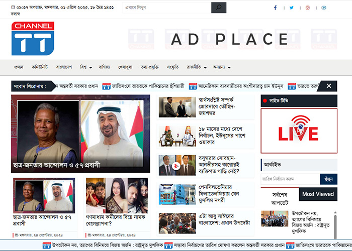Click the search magnifier button
Image resolution: width=352 pixels, height=251 pixels.
point(218,8)
